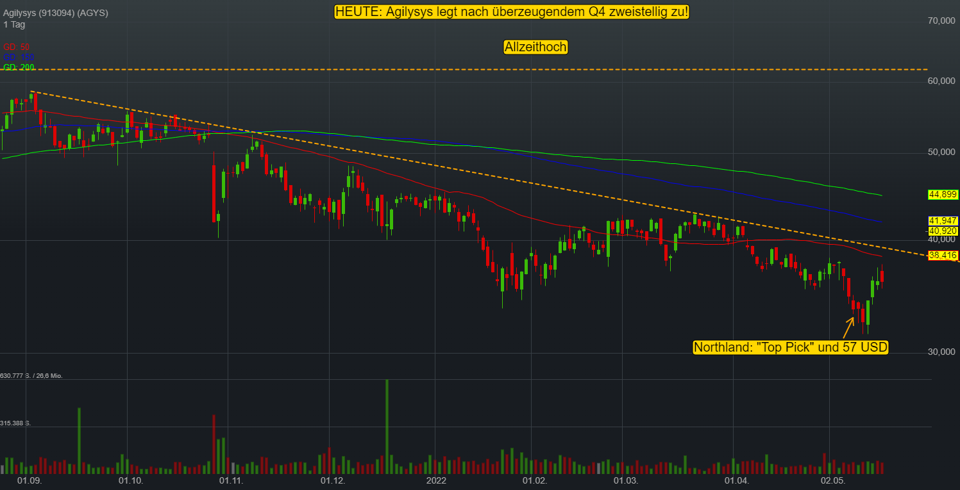Viewport: 960px width, 490px height.
Task: Click the 01.09. date axis label
Action: coord(29,480)
